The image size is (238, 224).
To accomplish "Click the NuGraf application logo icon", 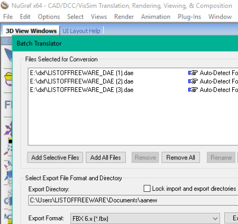I will [x=5, y=5].
